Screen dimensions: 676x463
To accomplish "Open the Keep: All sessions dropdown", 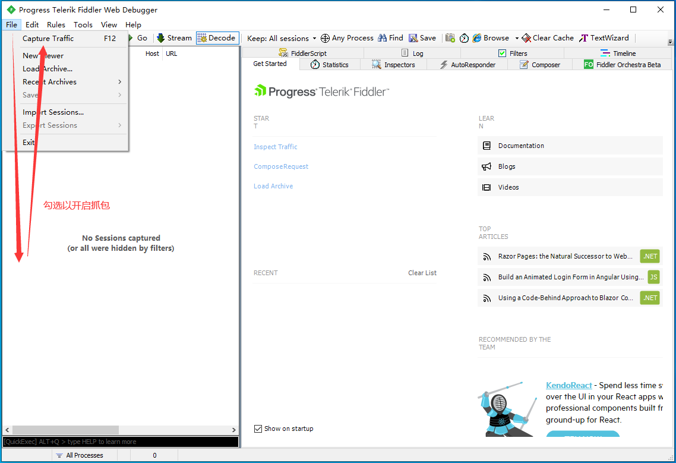I will pyautogui.click(x=282, y=39).
